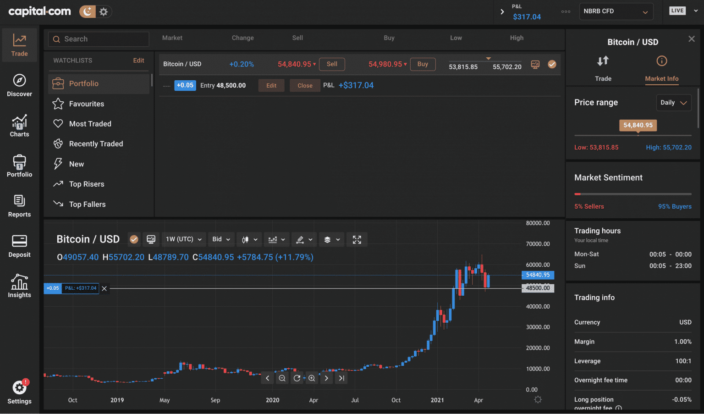The height and width of the screenshot is (414, 704).
Task: Expand the chart to fullscreen
Action: (357, 239)
